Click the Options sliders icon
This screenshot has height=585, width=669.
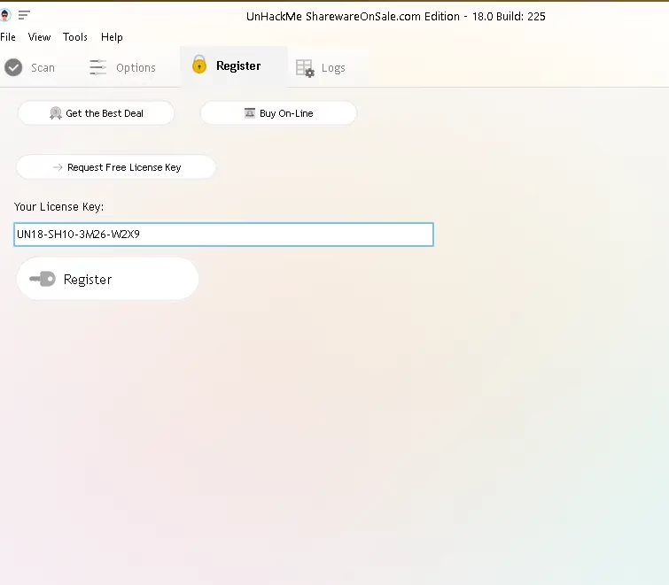point(98,67)
